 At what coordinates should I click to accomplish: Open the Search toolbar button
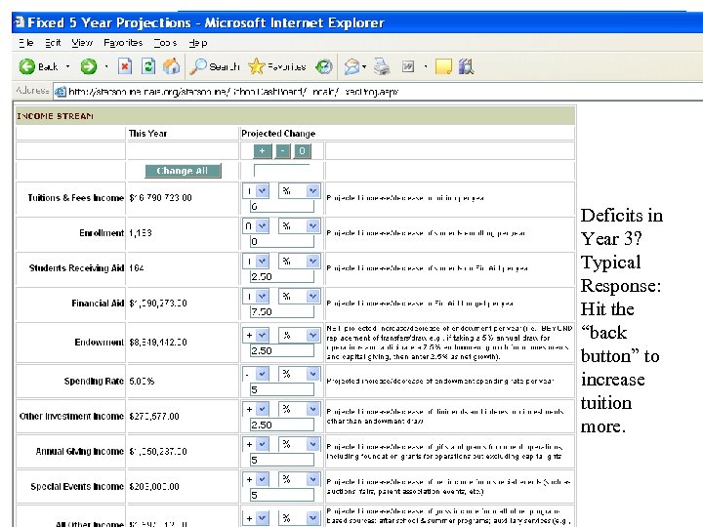pos(214,66)
